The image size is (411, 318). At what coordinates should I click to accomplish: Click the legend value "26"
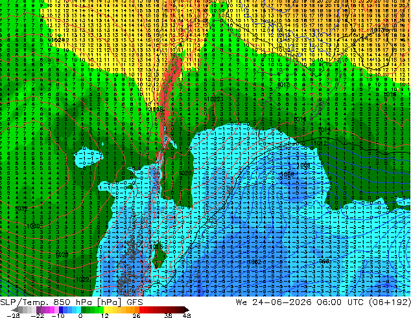coord(136,315)
